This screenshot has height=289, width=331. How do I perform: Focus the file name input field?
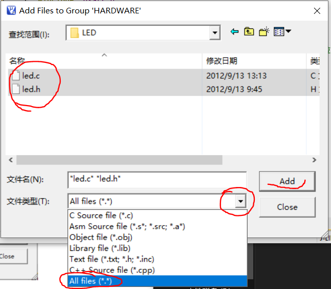click(x=157, y=180)
